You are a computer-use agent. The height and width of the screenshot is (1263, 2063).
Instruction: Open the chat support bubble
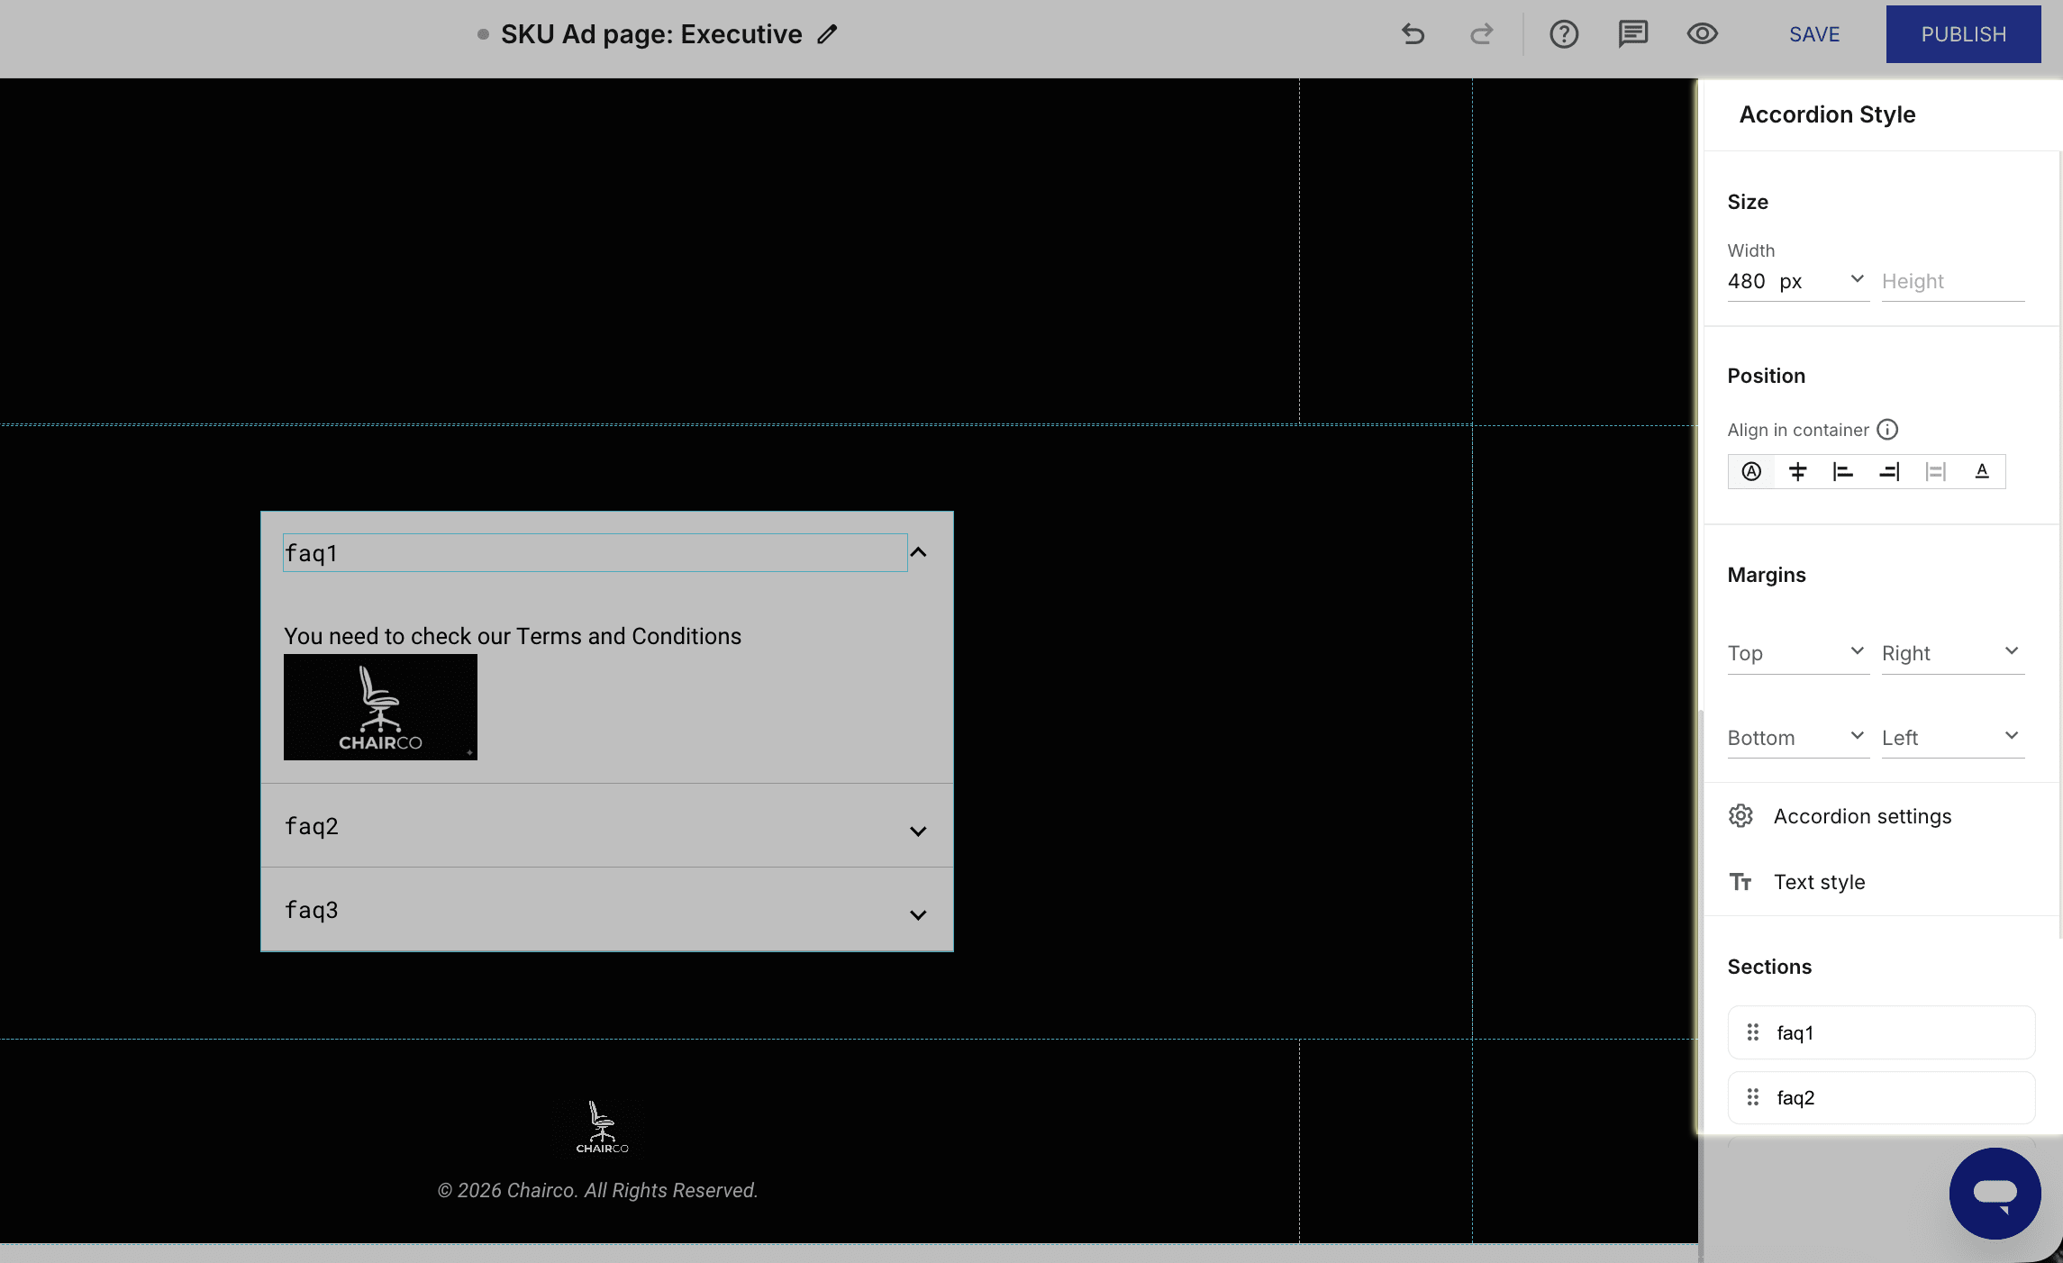(x=1995, y=1194)
